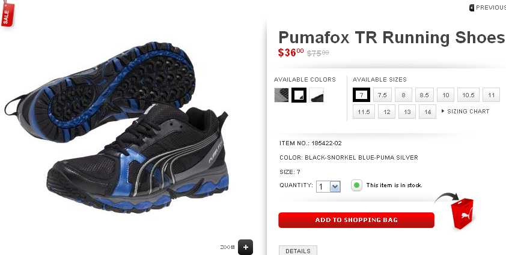Open the Sizing Chart link
This screenshot has width=506, height=255.
pyautogui.click(x=468, y=111)
